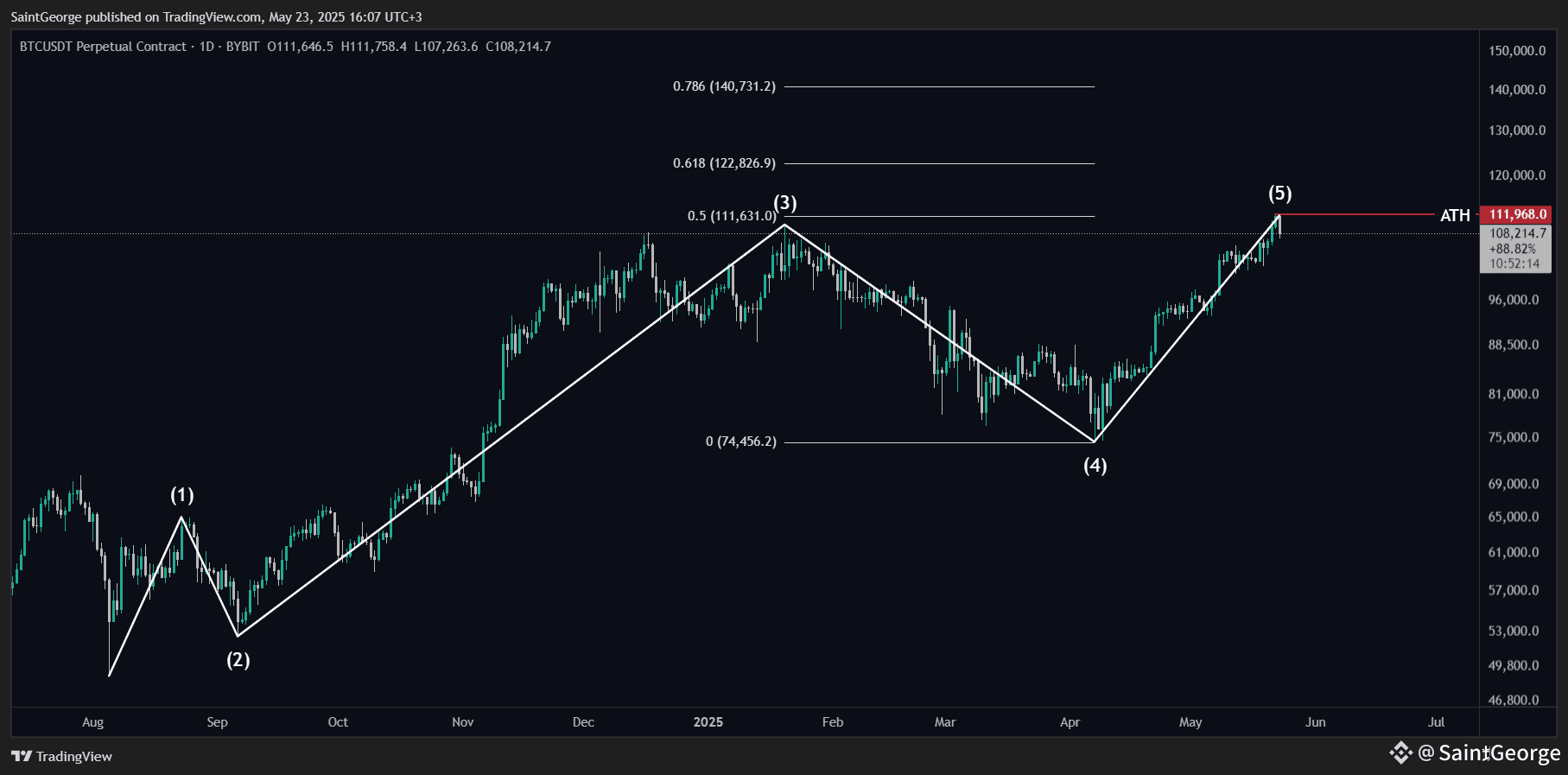Click the 10:52:14 bar countdown timer
The image size is (1568, 775).
(x=1514, y=264)
